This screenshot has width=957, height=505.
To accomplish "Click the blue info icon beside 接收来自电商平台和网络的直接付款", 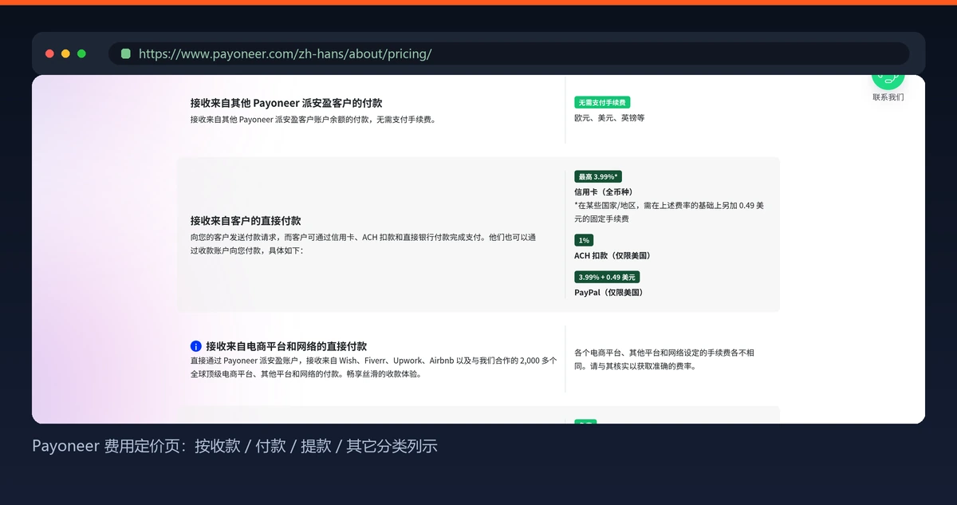I will tap(196, 346).
